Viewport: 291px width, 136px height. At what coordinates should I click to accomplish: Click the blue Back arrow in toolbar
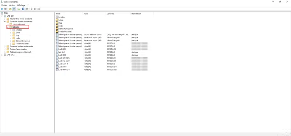pyautogui.click(x=2, y=9)
